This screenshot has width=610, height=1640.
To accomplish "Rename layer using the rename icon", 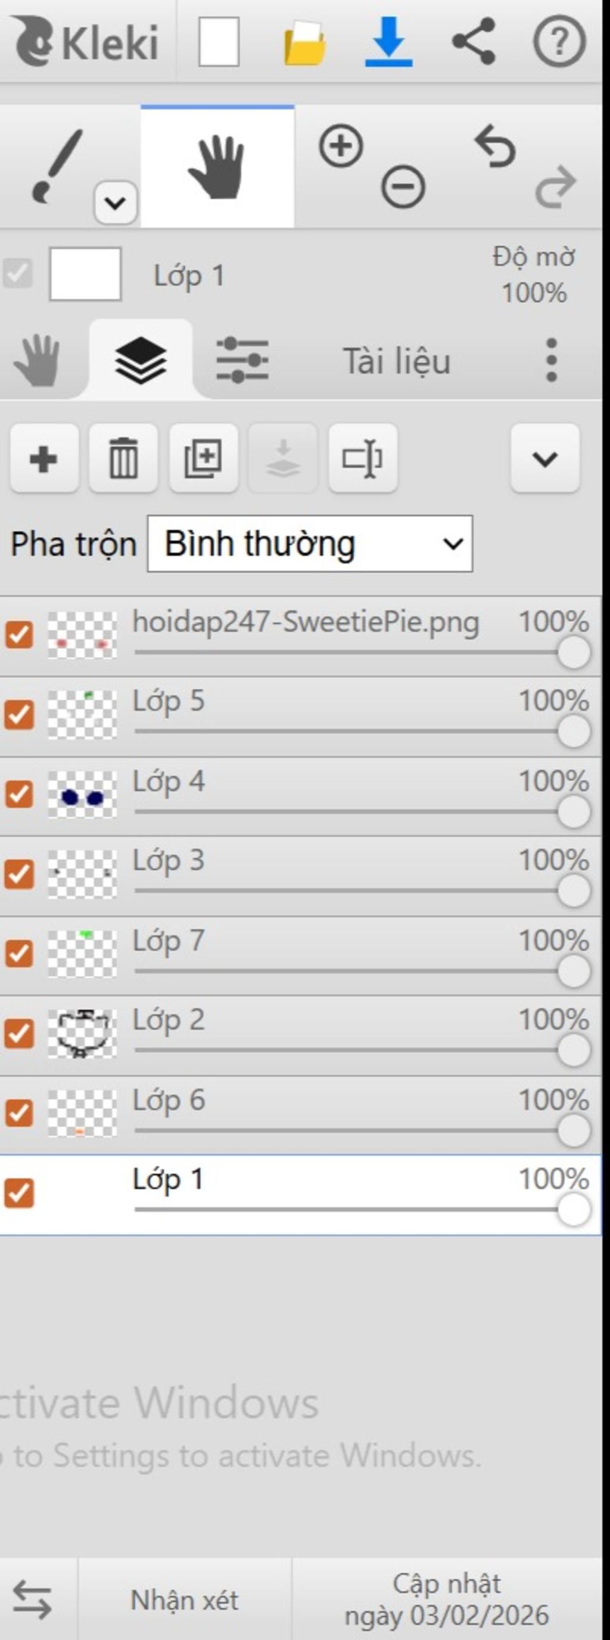I will [363, 458].
